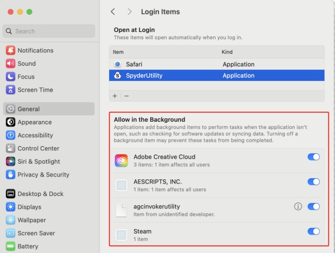Click the AESCRIPTS, INC. placeholder icon

121,185
